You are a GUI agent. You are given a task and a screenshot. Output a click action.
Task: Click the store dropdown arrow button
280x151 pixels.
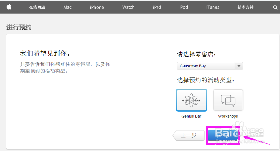tap(239, 66)
